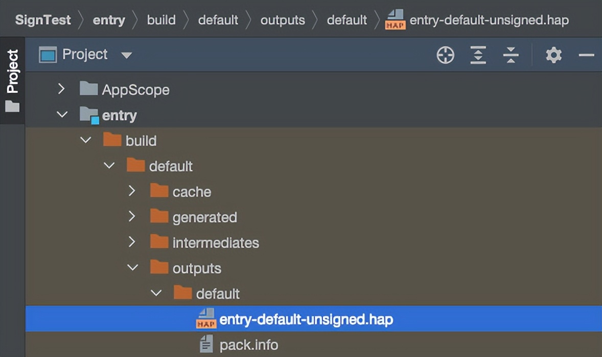Hide the Project panel with minus icon
Viewport: 602px width, 357px height.
coord(586,55)
